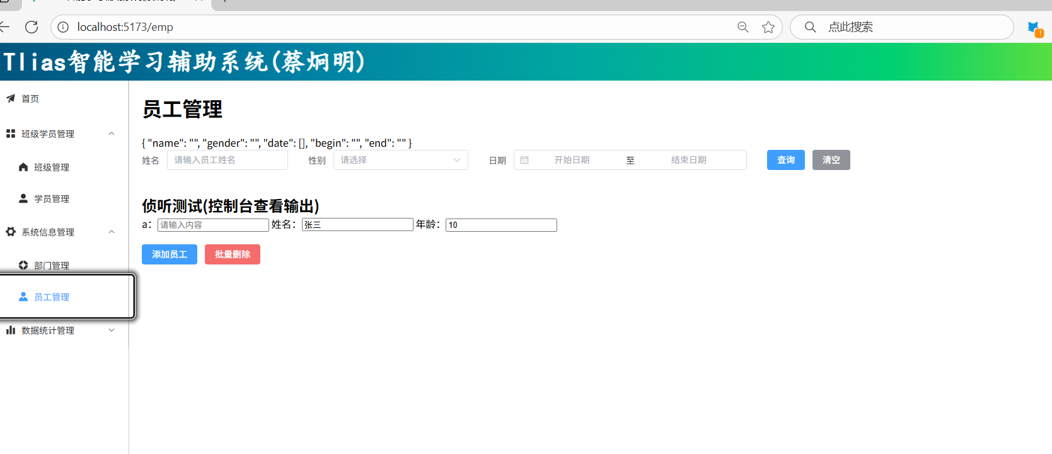1052x454 pixels.
Task: Select 员工管理 in the sidebar
Action: click(x=52, y=297)
